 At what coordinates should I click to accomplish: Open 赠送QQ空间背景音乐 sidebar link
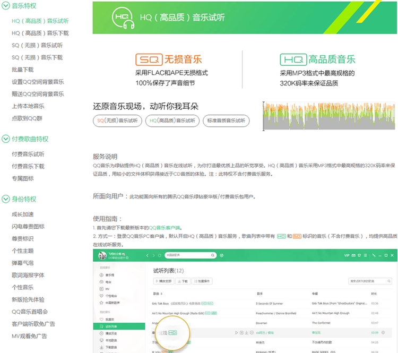[x=38, y=94]
